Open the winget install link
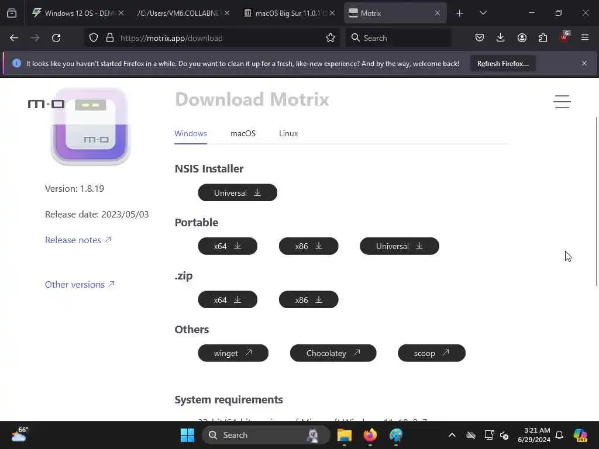Screen dimensions: 599x449 click(x=233, y=353)
